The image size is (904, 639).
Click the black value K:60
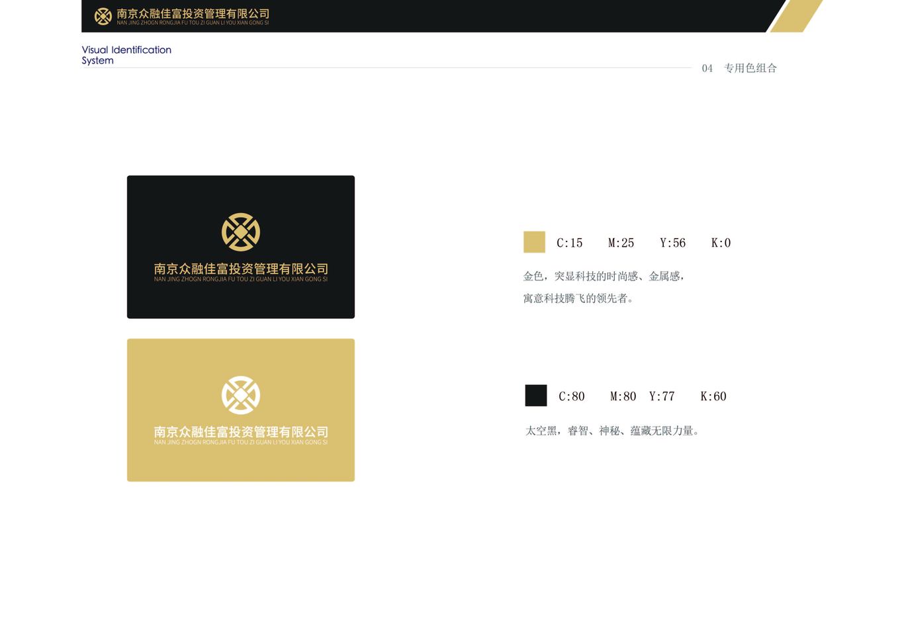click(x=713, y=396)
